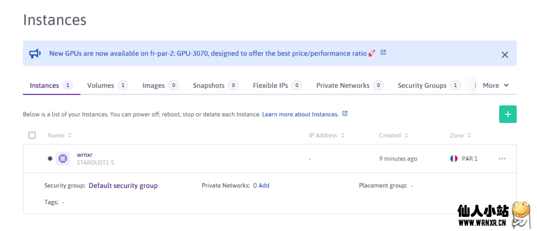Click the green create Instance plus button
The height and width of the screenshot is (231, 537).
point(507,114)
